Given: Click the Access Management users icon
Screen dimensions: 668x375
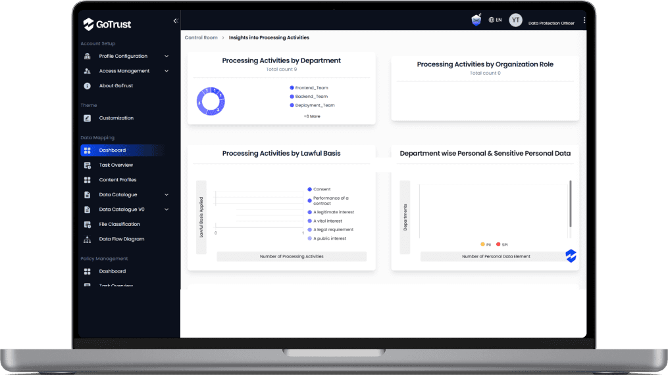Looking at the screenshot, I should pos(88,71).
